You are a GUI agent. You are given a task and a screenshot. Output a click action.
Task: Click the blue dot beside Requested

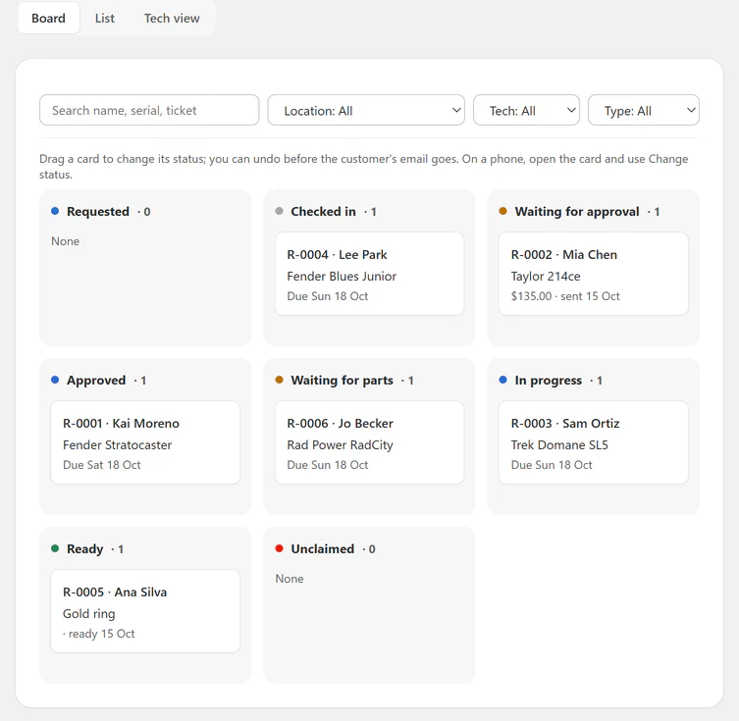pos(55,211)
